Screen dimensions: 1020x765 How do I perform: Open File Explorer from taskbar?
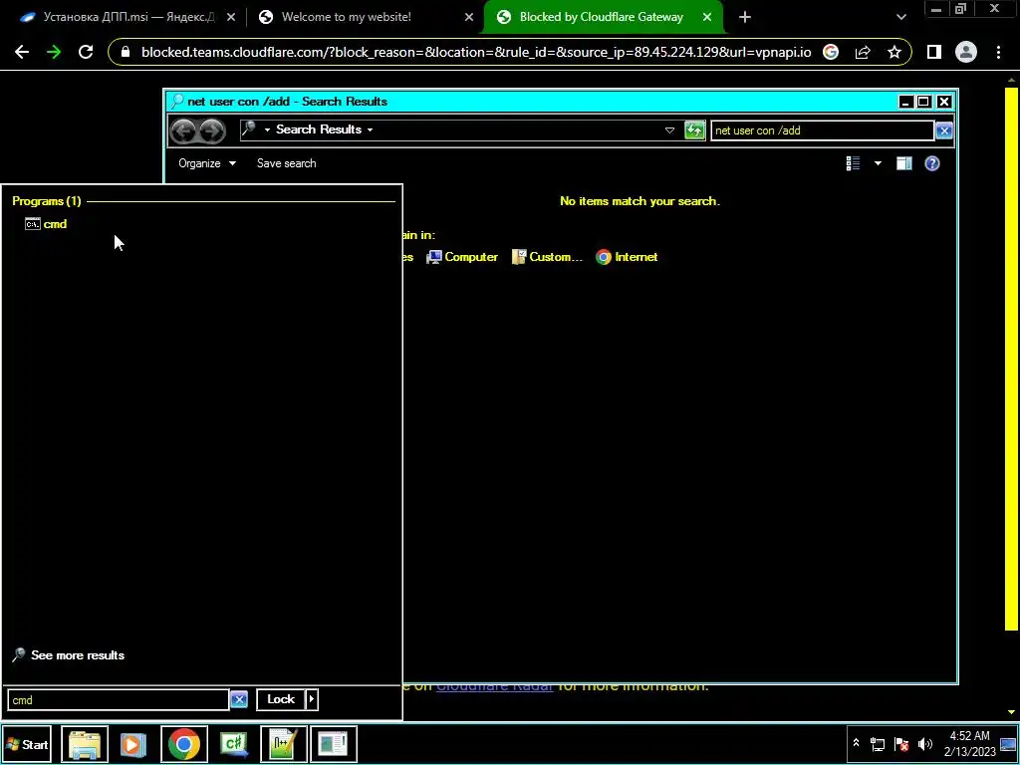pyautogui.click(x=85, y=744)
